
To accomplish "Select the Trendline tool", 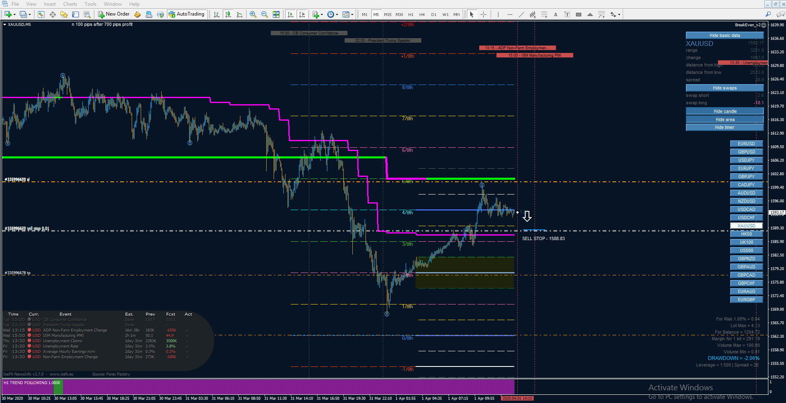I will [521, 14].
